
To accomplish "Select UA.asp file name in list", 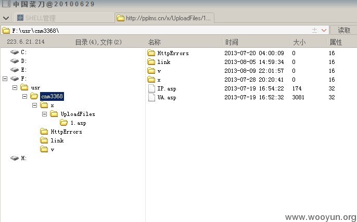I will tap(167, 97).
